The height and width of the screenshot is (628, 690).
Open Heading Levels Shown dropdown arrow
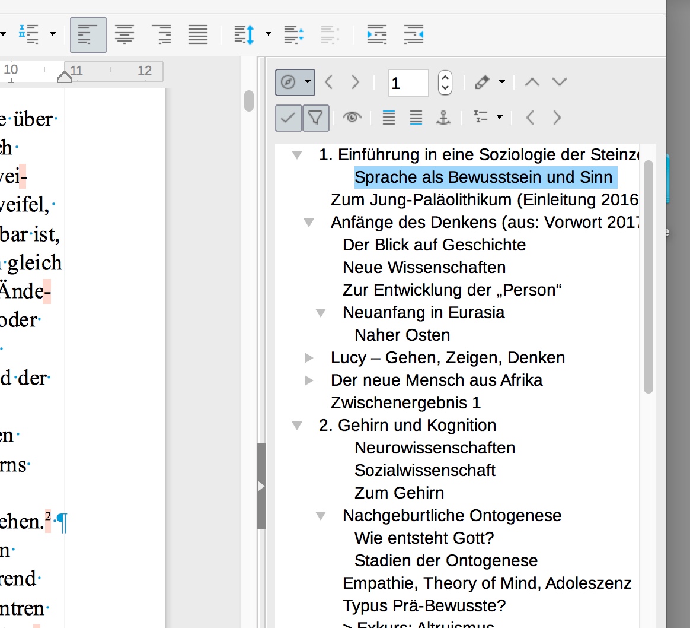500,117
